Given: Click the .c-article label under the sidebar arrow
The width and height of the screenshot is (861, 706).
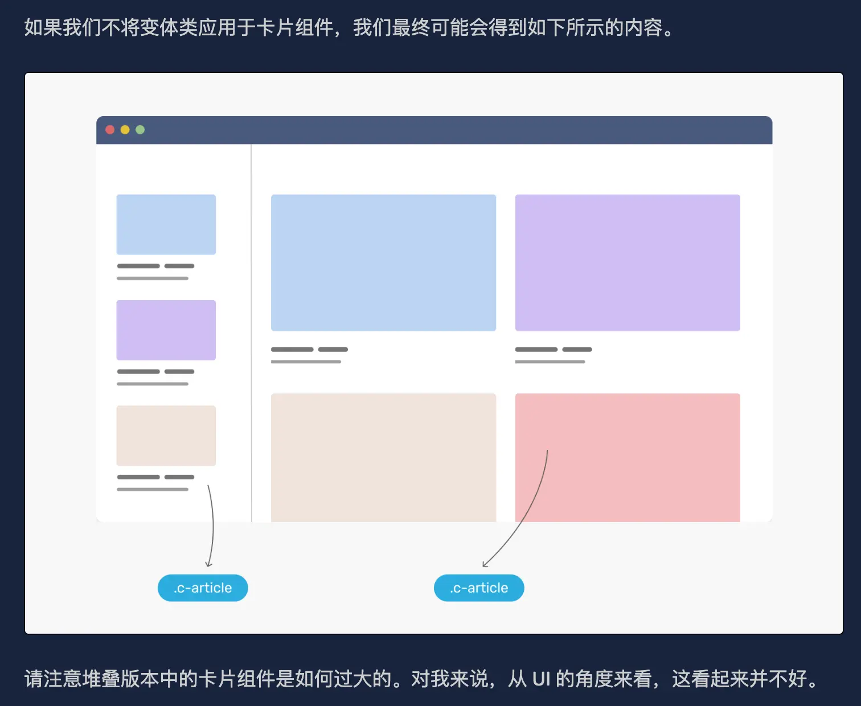Looking at the screenshot, I should pyautogui.click(x=203, y=588).
